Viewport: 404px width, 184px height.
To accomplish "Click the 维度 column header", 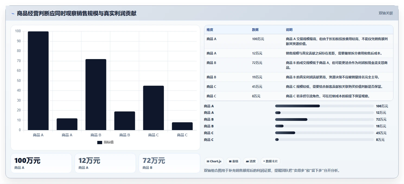I will [x=210, y=30].
